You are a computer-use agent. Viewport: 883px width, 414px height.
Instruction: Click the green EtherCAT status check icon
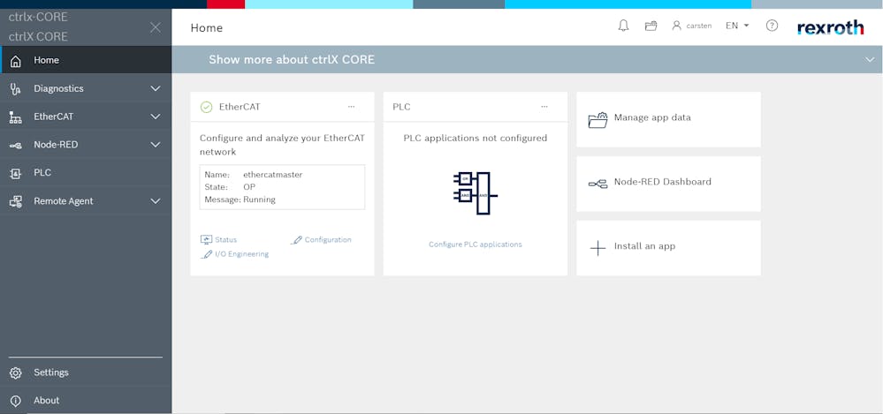coord(207,107)
